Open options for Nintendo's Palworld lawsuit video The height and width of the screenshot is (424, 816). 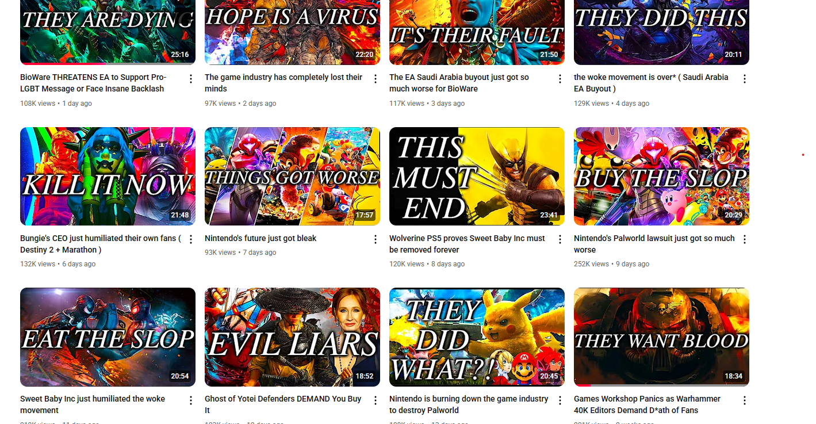(x=745, y=239)
